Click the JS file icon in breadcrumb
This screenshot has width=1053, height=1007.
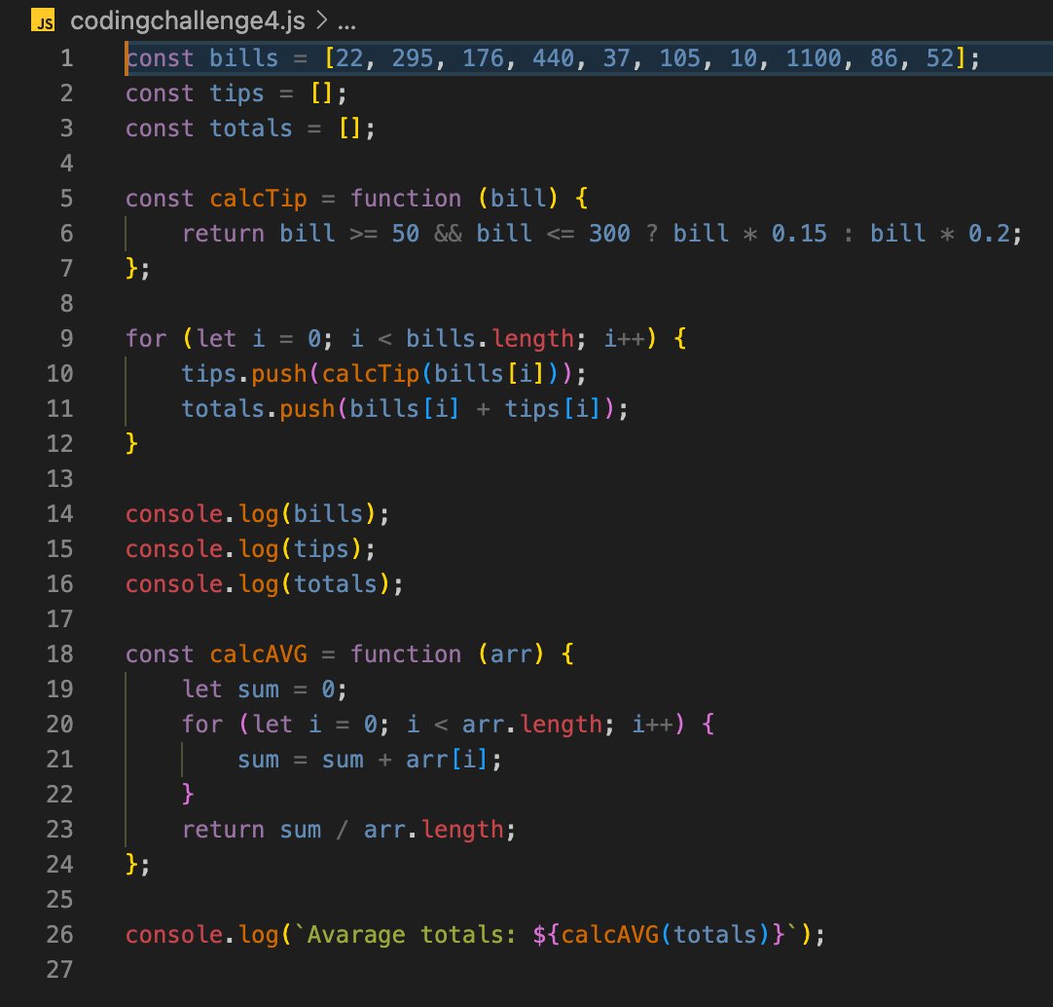44,21
